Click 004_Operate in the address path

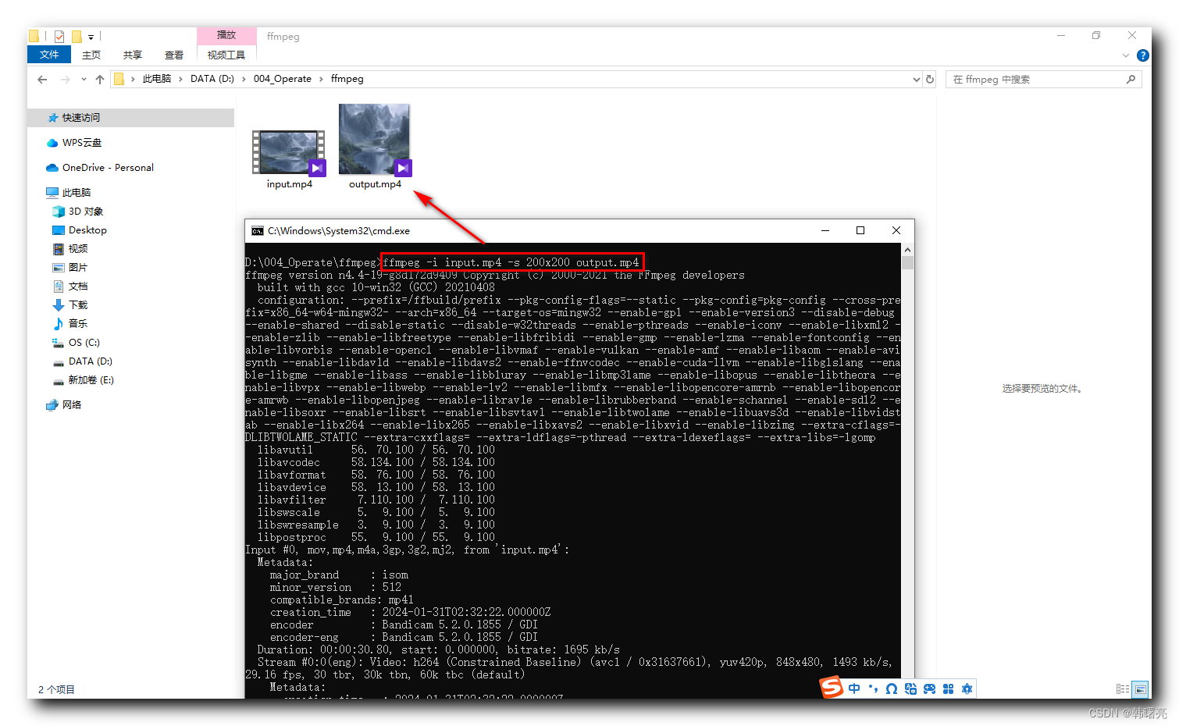pyautogui.click(x=283, y=79)
